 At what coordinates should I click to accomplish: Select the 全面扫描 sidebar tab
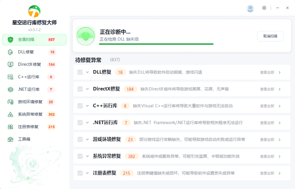(34, 40)
